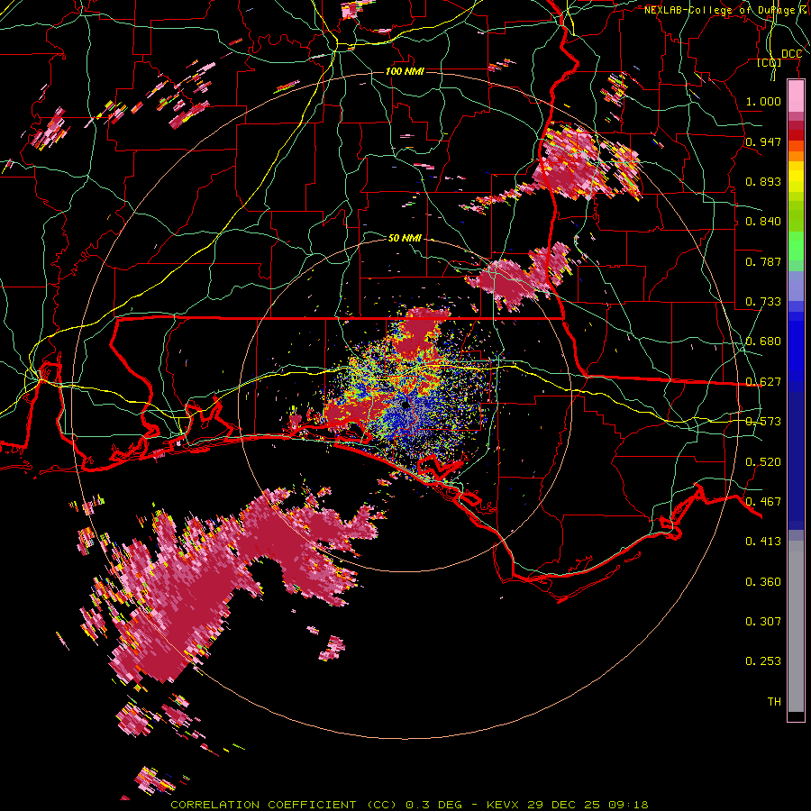Screen dimensions: 811x811
Task: Click the DCC label above the color scale
Action: tap(791, 54)
